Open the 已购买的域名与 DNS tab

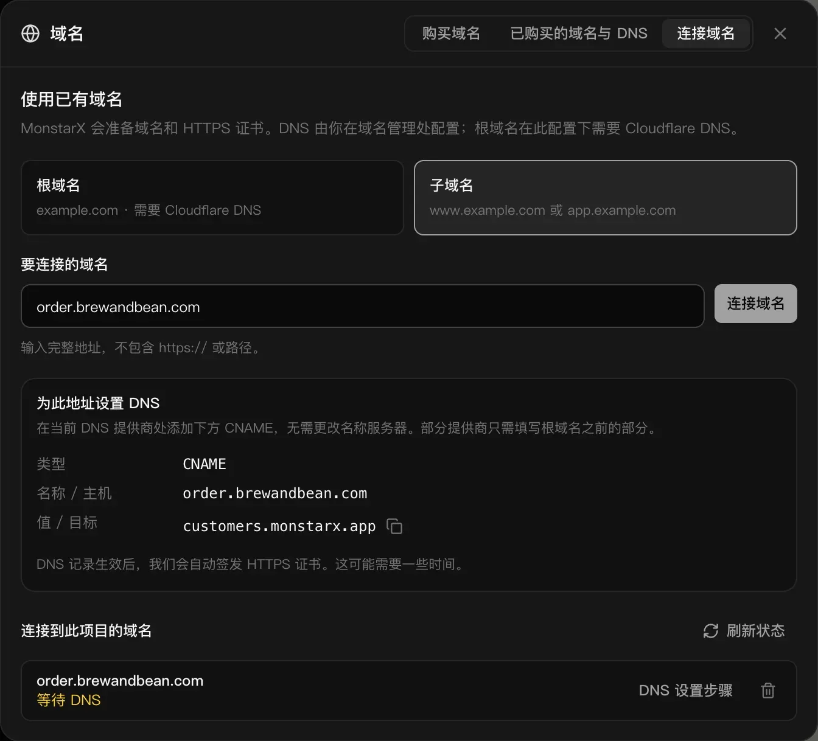[579, 33]
